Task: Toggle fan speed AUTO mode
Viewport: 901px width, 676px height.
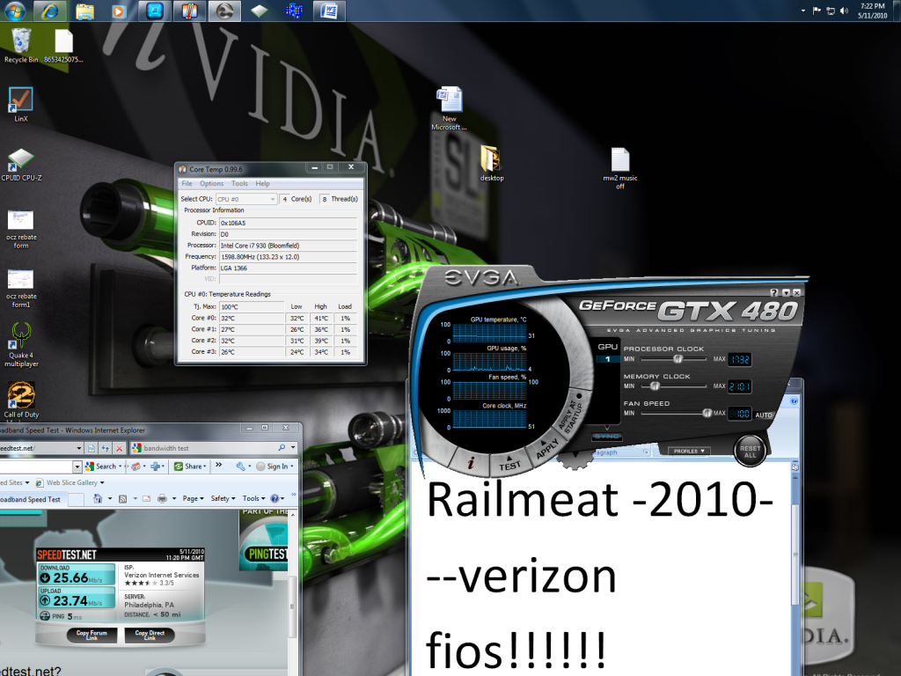Action: coord(763,415)
